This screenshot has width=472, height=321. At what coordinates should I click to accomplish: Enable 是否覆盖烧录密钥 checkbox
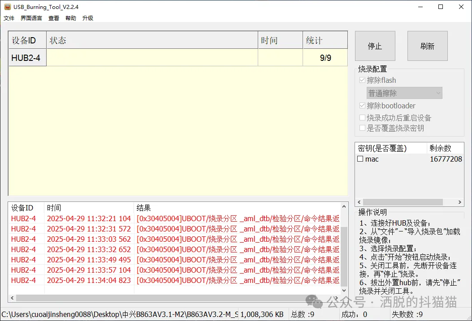(363, 128)
